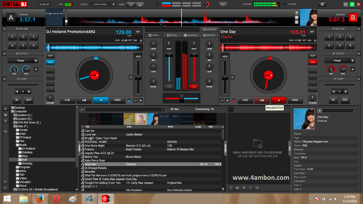This screenshot has width=363, height=204.
Task: Toggle SLIP mode on deck A
Action: pyautogui.click(x=50, y=56)
